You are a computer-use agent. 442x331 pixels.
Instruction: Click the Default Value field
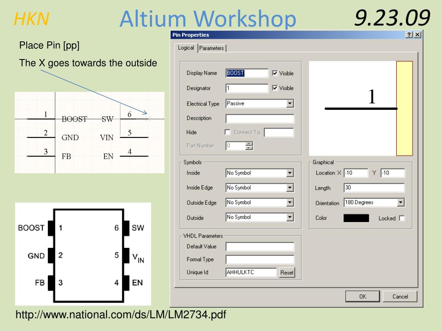[259, 247]
